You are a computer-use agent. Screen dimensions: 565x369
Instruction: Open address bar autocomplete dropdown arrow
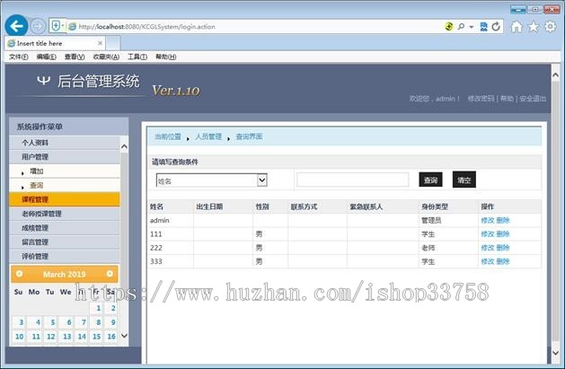pyautogui.click(x=472, y=27)
